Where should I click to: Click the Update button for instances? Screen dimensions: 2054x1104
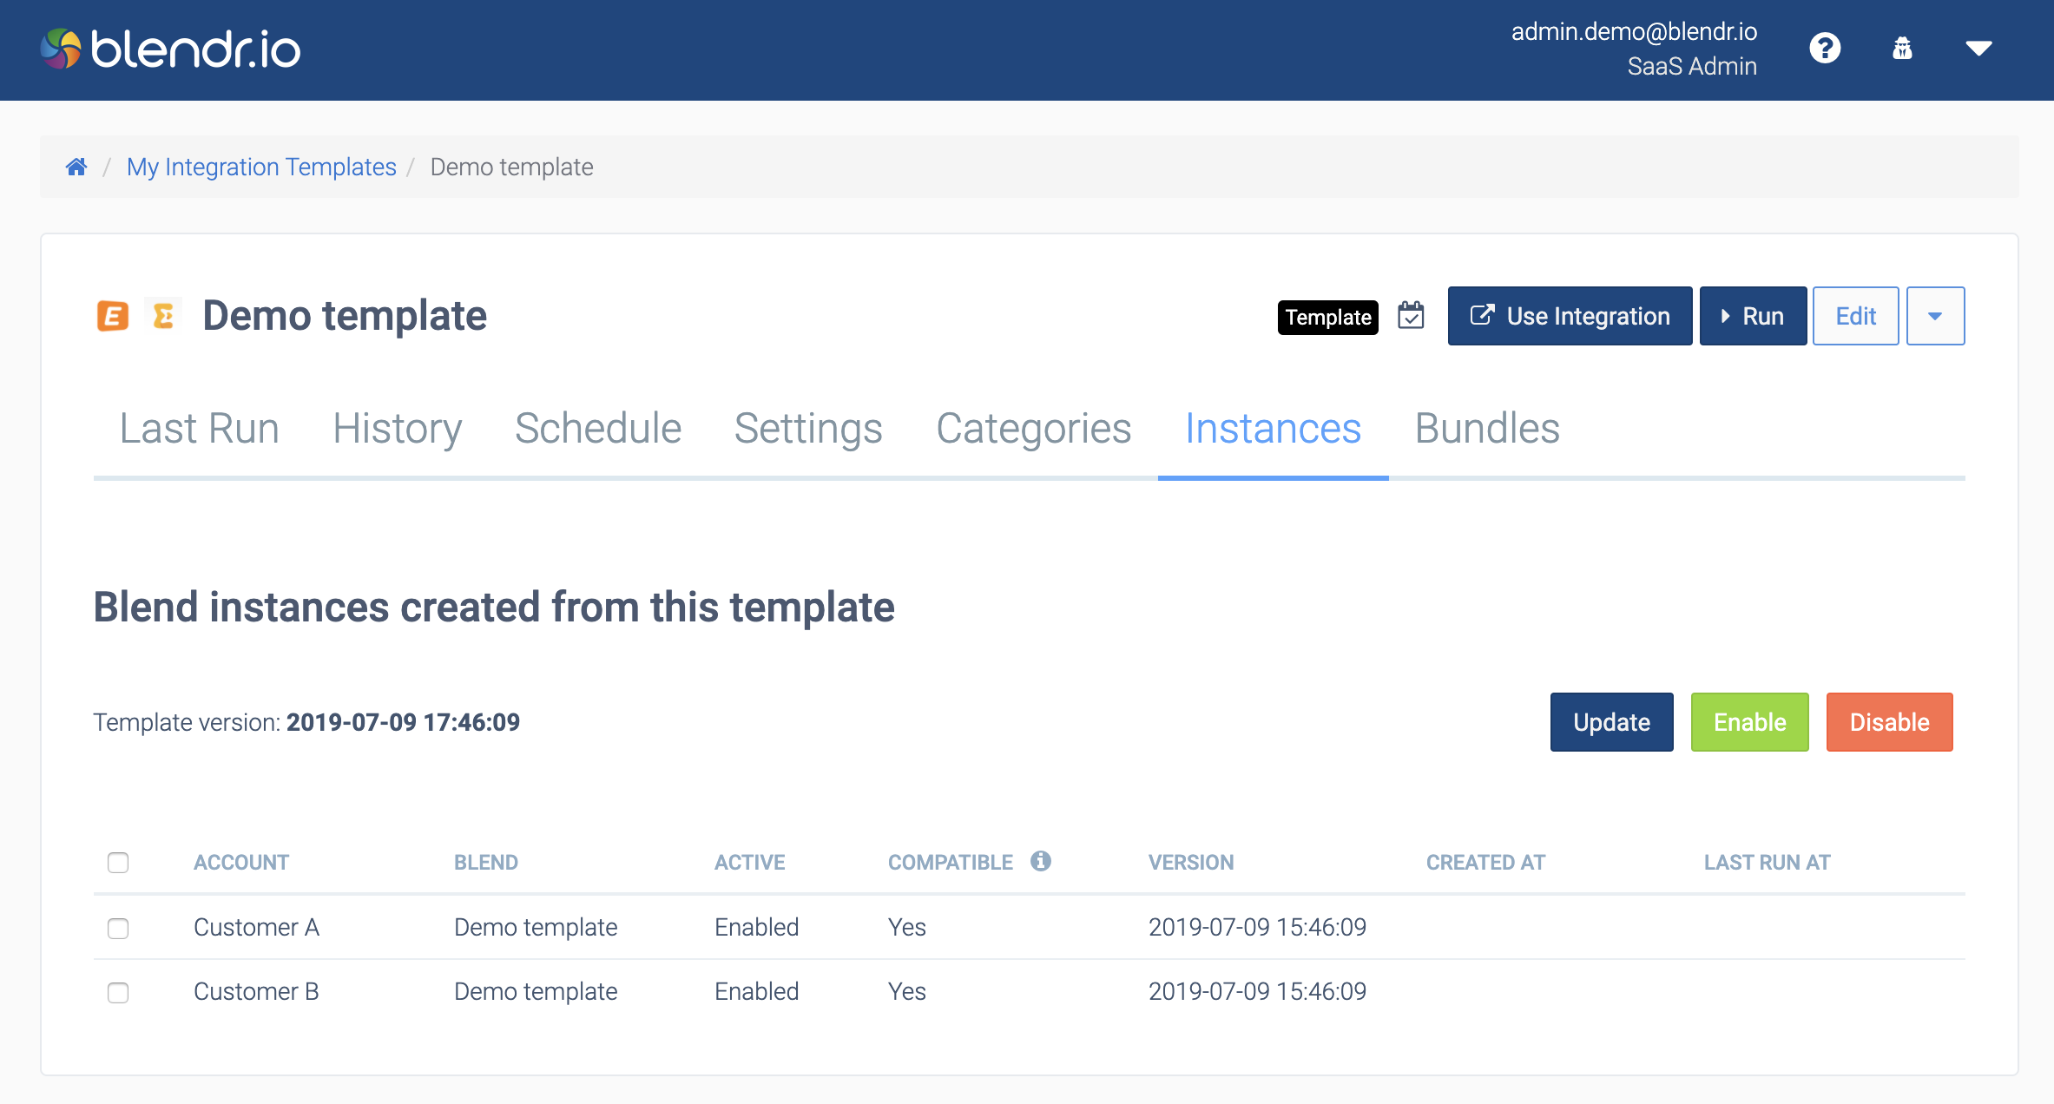pyautogui.click(x=1611, y=722)
